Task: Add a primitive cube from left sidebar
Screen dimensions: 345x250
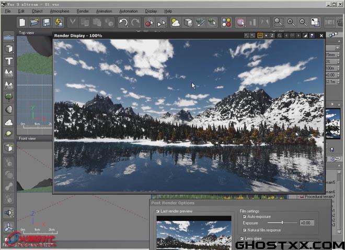Action: [x=9, y=49]
